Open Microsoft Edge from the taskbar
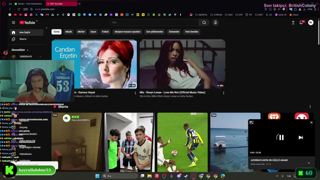 (x=223, y=176)
